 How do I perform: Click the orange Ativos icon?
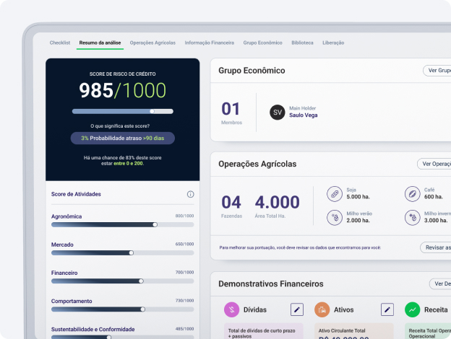pyautogui.click(x=322, y=309)
